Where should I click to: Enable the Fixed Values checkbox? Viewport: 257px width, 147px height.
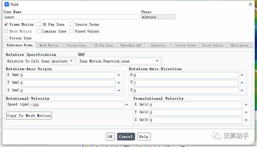click(72, 31)
